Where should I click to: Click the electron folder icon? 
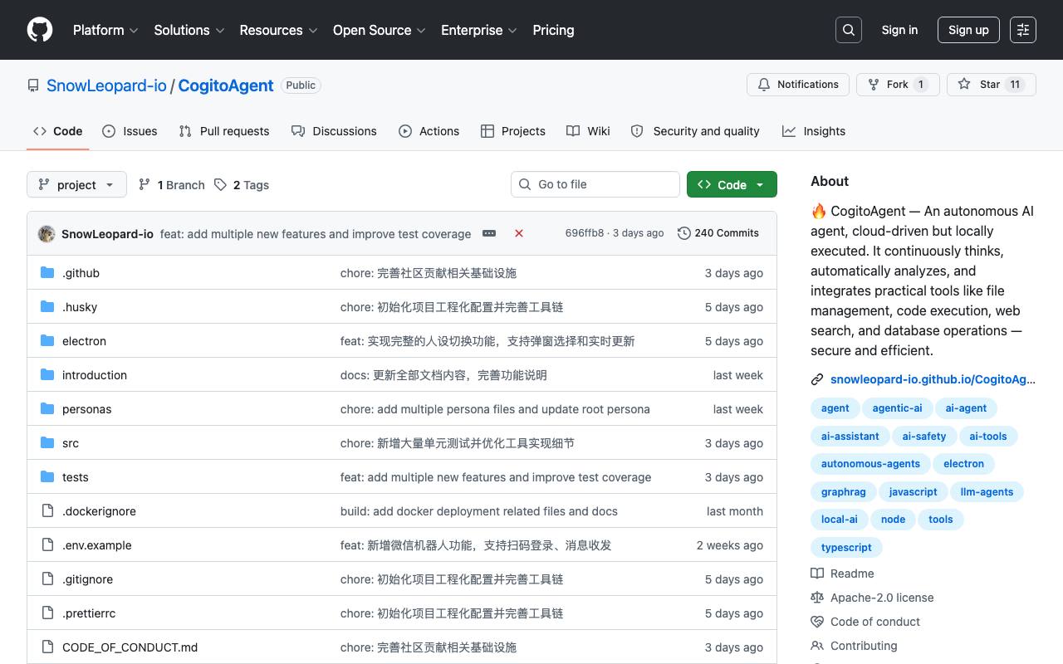[x=47, y=341]
